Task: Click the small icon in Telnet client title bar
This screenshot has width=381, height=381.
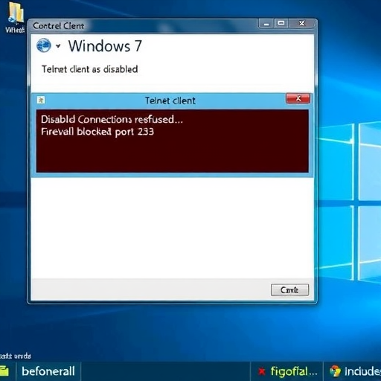Action: (41, 100)
